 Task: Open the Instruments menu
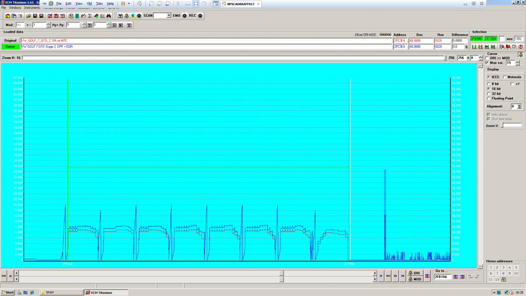click(x=32, y=8)
